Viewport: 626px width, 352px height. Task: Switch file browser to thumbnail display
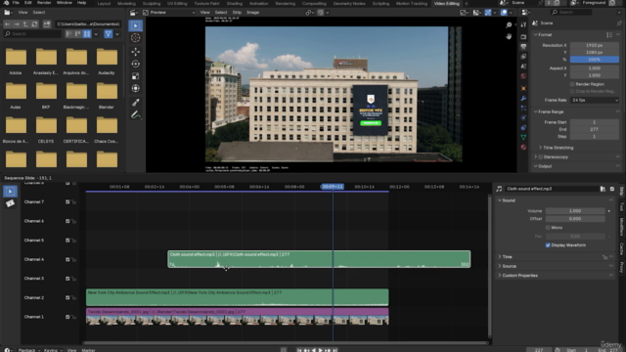tap(87, 34)
